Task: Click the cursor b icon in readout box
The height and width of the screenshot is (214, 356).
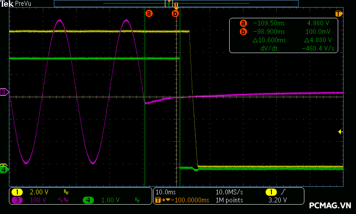Action: coord(243,32)
